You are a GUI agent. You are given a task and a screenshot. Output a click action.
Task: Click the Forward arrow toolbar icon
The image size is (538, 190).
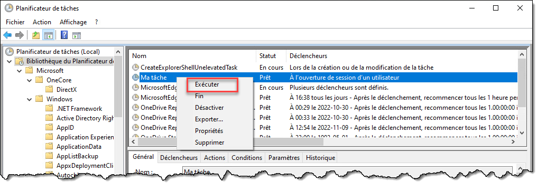tap(20, 35)
